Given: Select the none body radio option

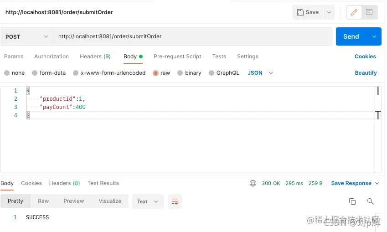Looking at the screenshot, I should pos(7,73).
